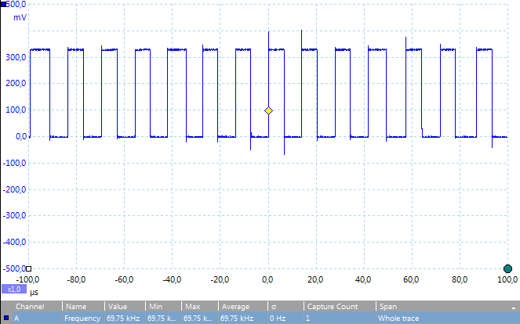Click the 0 Hz standard deviation cell

click(x=278, y=319)
